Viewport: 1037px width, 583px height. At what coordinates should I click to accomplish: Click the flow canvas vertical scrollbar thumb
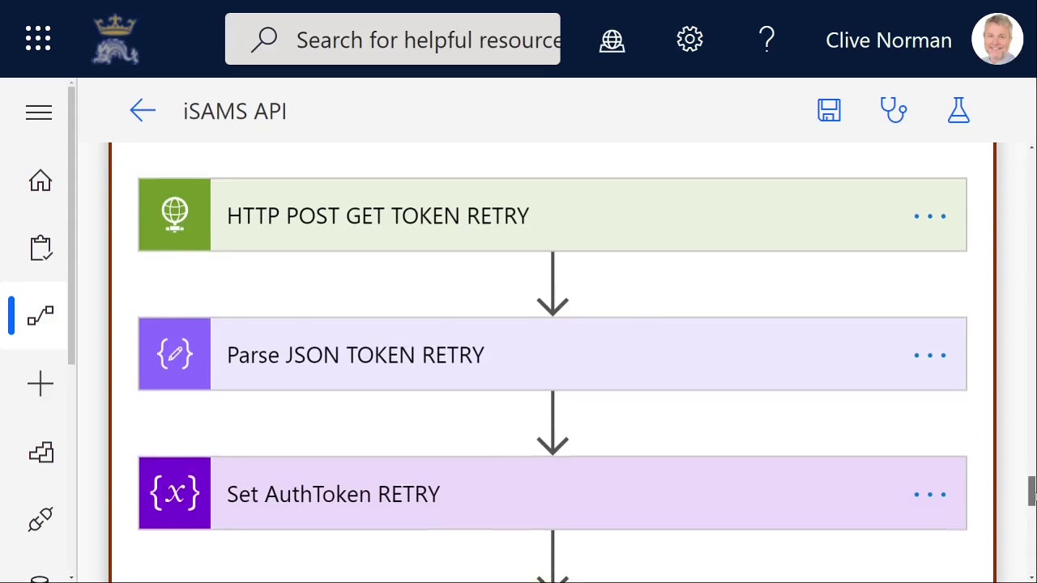pyautogui.click(x=1031, y=492)
